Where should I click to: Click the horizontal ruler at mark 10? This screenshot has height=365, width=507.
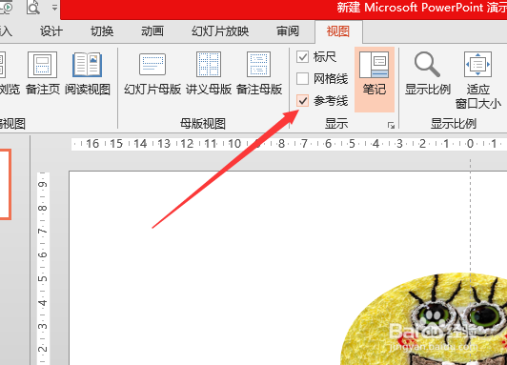pyautogui.click(x=234, y=144)
